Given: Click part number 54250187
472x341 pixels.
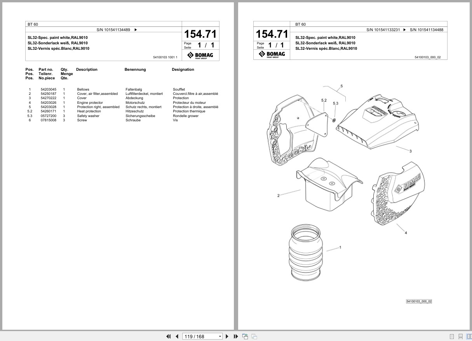Looking at the screenshot, I should [49, 94].
